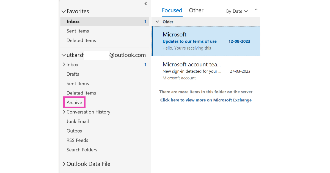Click the view more on Microsoft Exchange link

(206, 100)
